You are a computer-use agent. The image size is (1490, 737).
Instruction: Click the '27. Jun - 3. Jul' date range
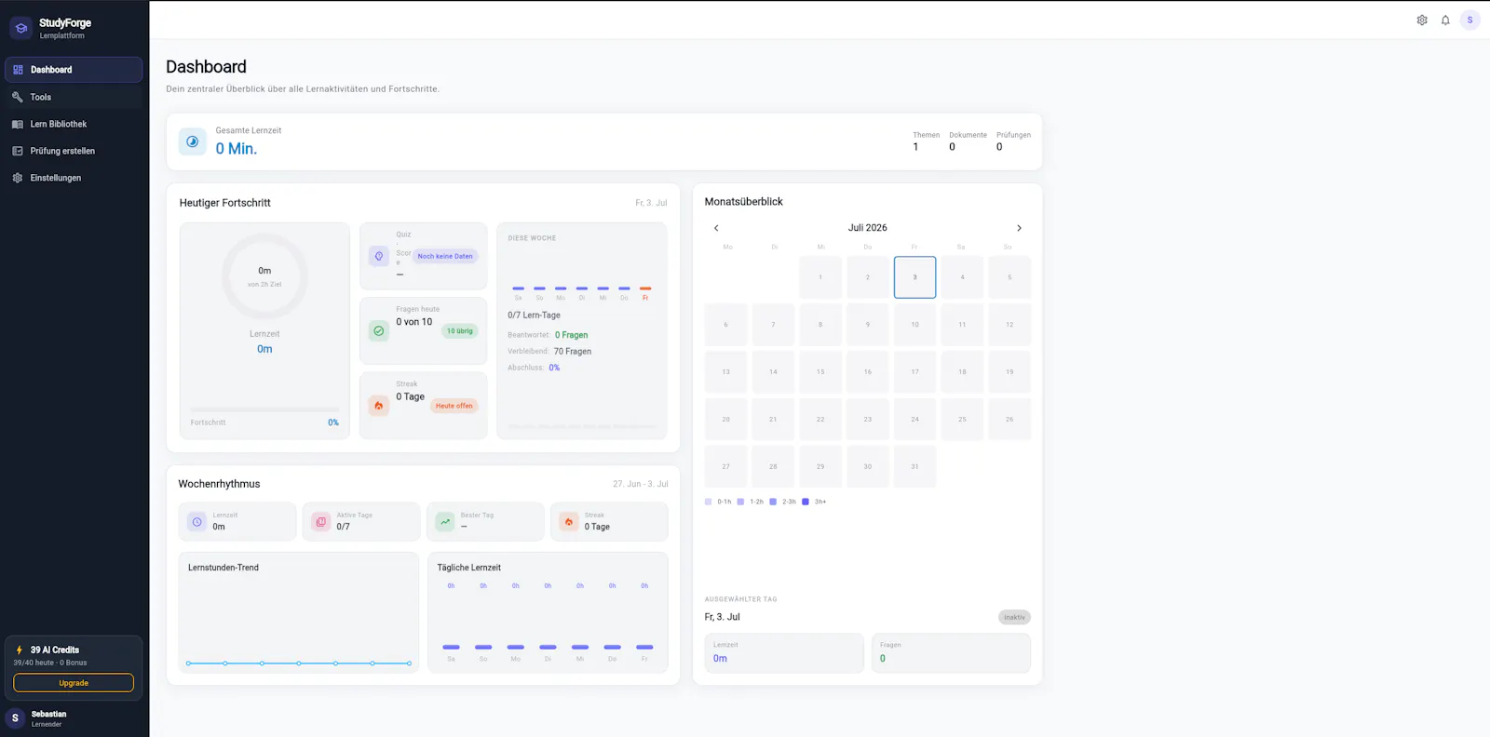pos(641,484)
